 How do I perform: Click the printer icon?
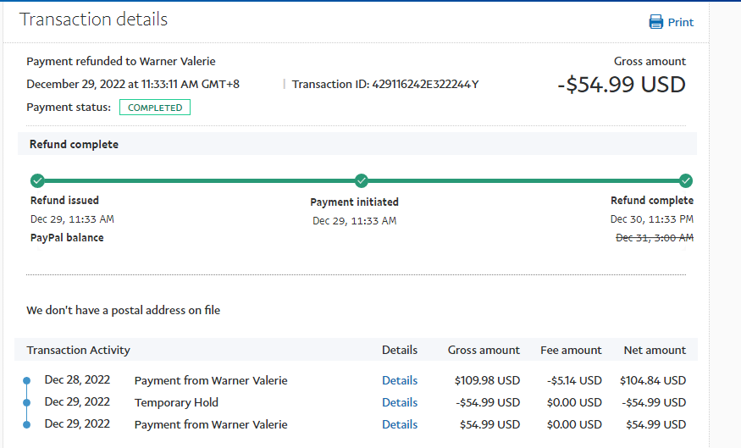656,22
